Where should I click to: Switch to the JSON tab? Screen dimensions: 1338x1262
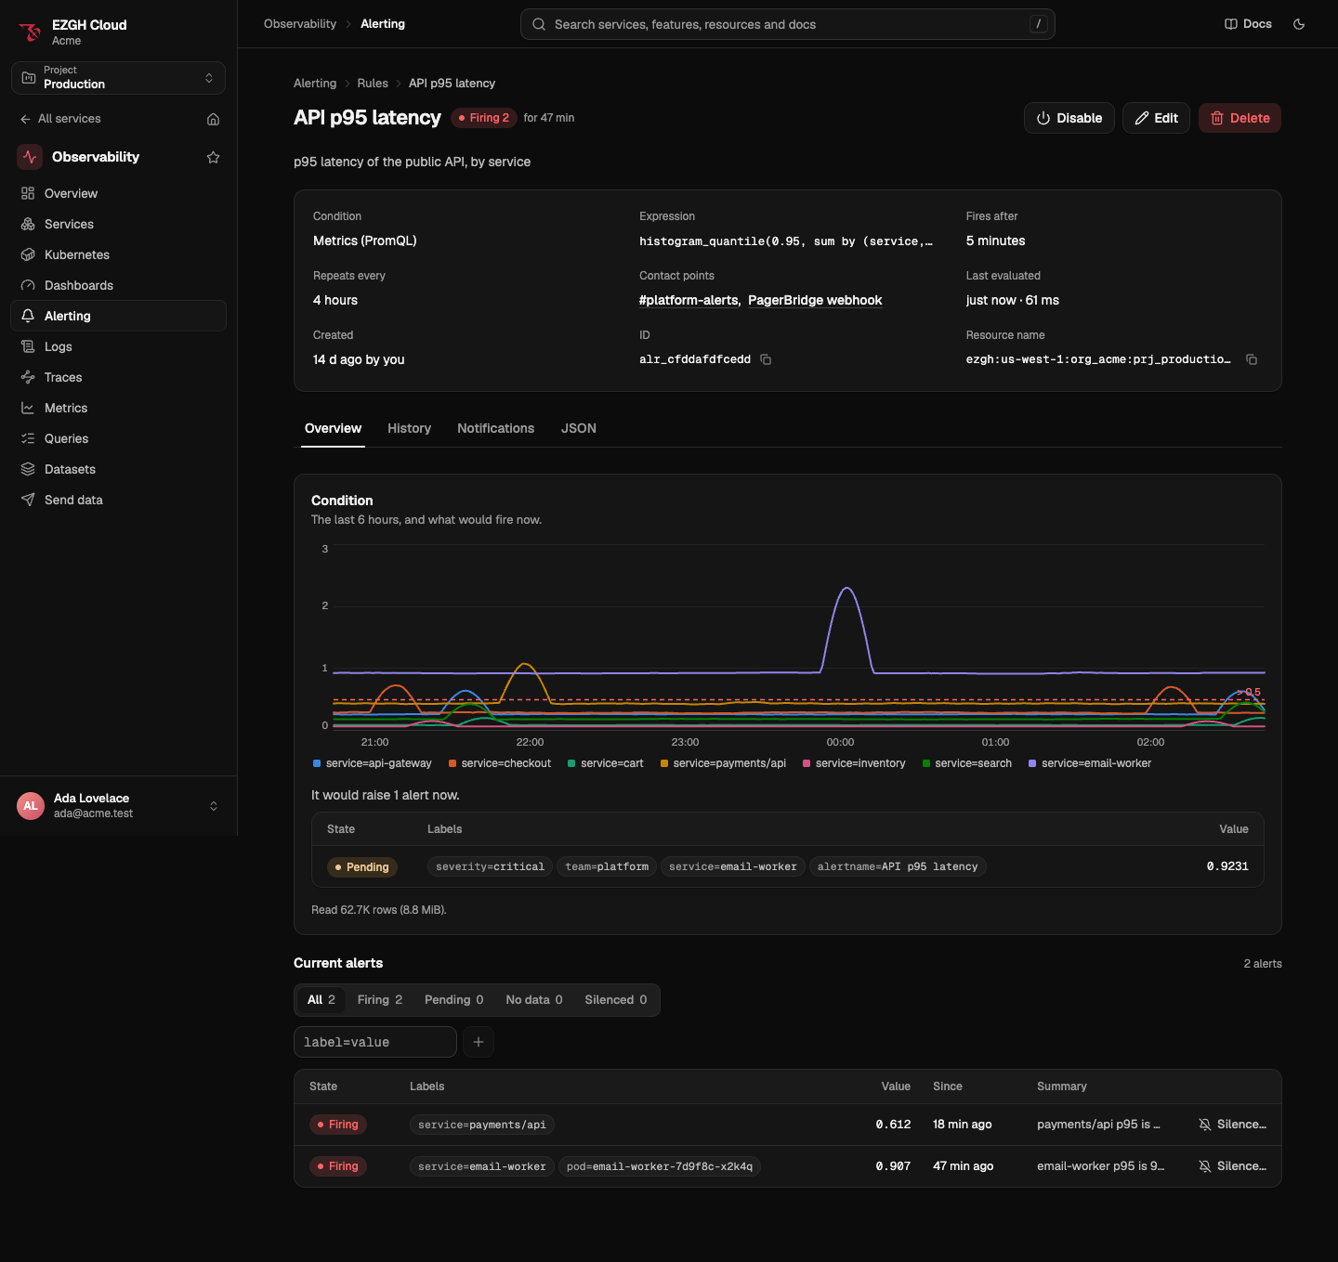coord(579,428)
